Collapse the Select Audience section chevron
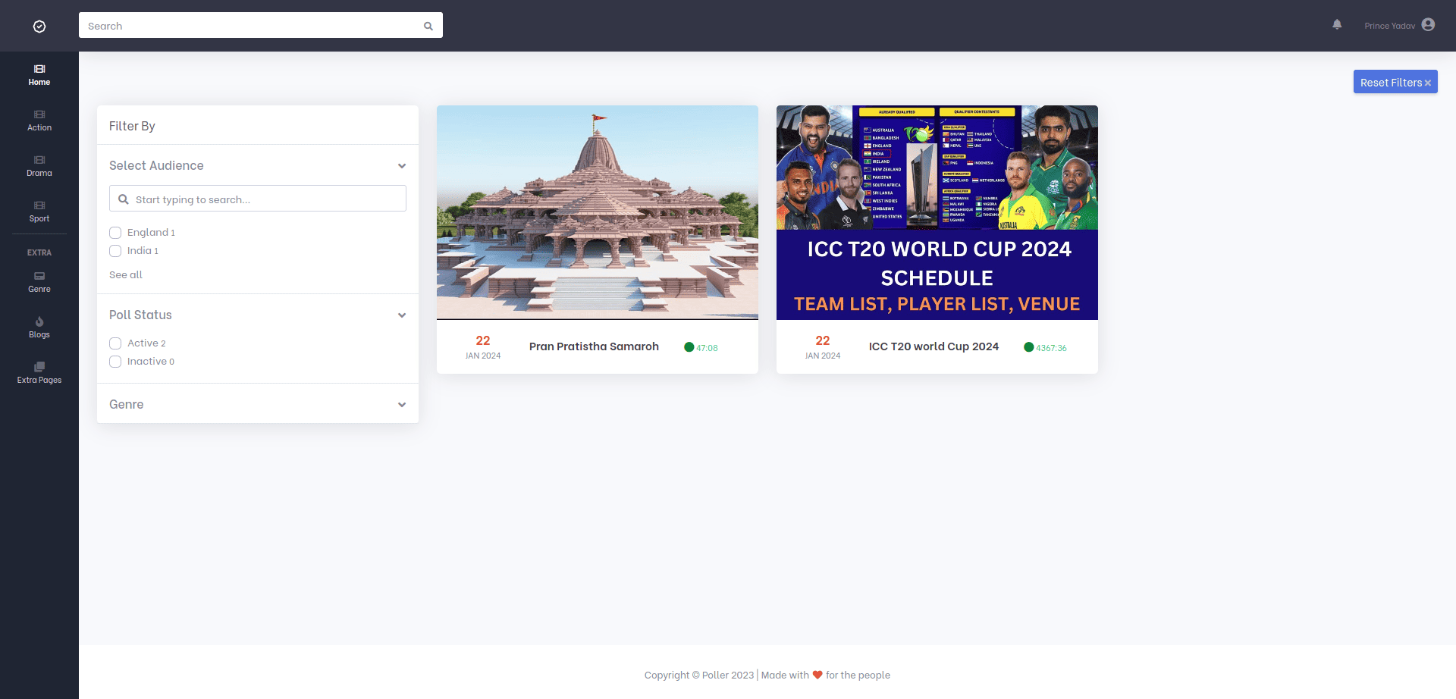1456x699 pixels. click(x=402, y=166)
